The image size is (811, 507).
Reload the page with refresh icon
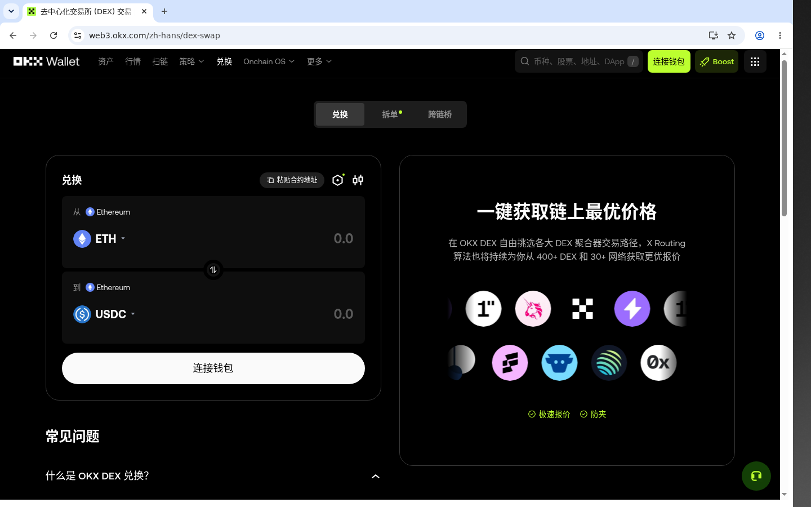pos(54,35)
